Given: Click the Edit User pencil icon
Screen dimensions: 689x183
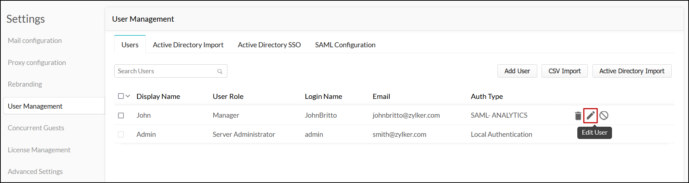Looking at the screenshot, I should (x=590, y=116).
